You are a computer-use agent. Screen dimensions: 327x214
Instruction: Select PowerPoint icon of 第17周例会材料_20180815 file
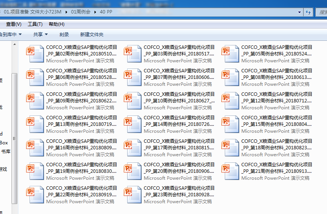pos(133,148)
